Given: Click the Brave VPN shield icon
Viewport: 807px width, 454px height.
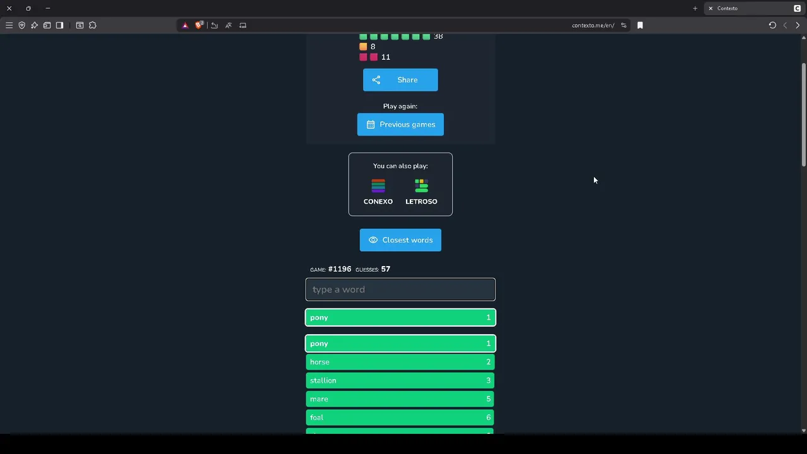Looking at the screenshot, I should pyautogui.click(x=21, y=25).
